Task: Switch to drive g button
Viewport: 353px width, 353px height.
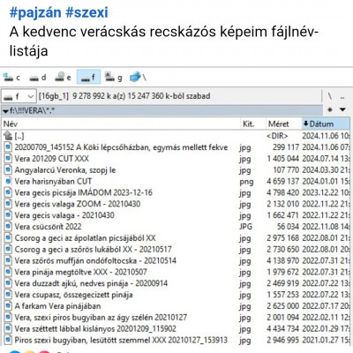Action: pyautogui.click(x=114, y=78)
